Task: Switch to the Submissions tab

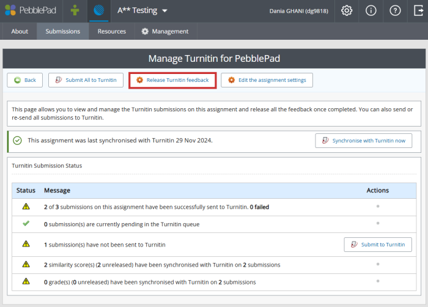Action: click(x=63, y=31)
